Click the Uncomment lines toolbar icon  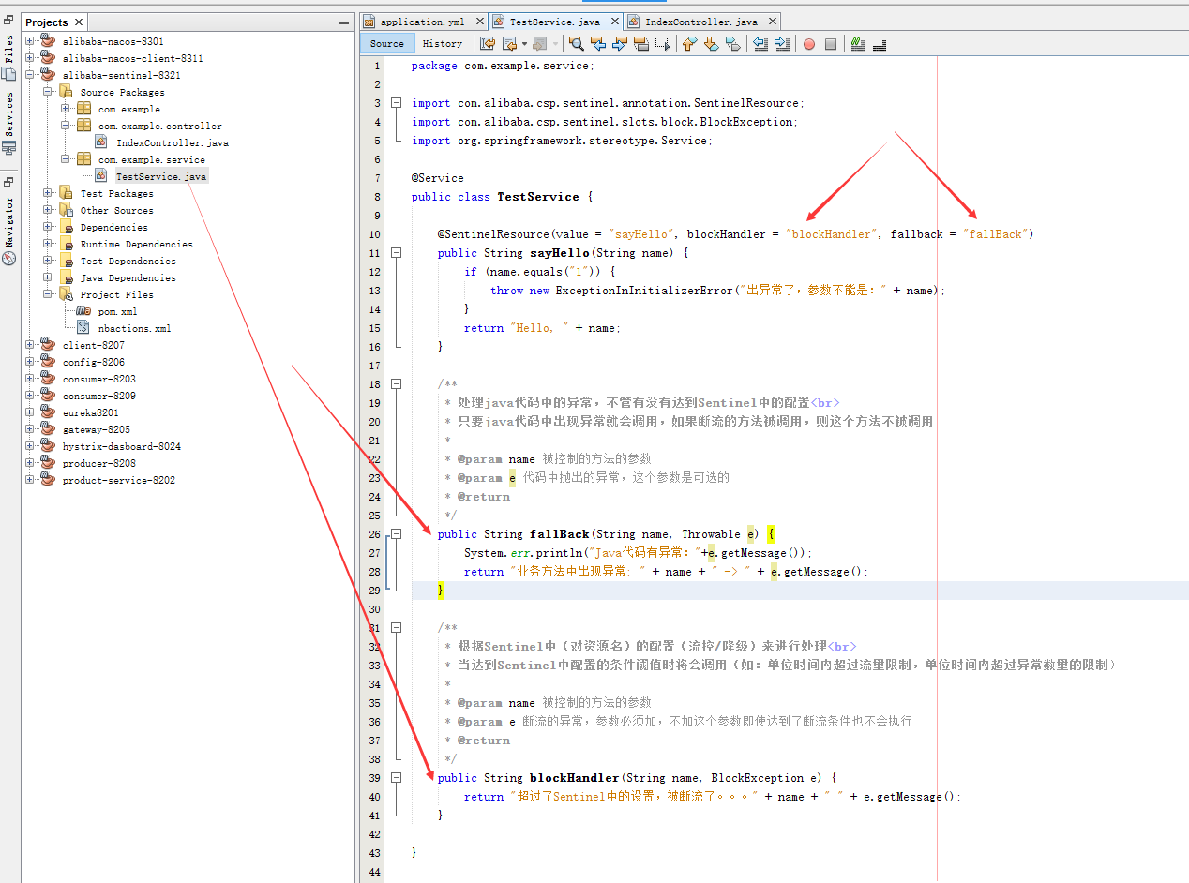[880, 43]
